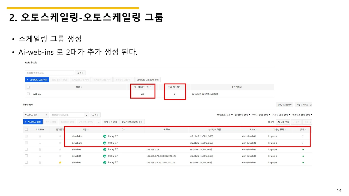Image resolution: width=349 pixels, height=196 pixels.
Task: Check the ai-web02 row checkbox
Action: 26,156
